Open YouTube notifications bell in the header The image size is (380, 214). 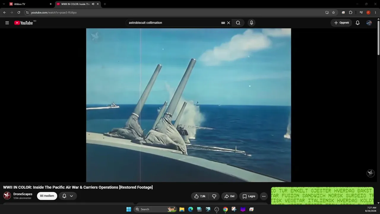click(358, 23)
